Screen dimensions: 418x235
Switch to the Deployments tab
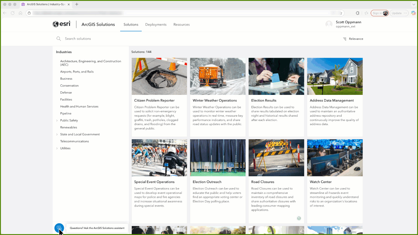[156, 25]
